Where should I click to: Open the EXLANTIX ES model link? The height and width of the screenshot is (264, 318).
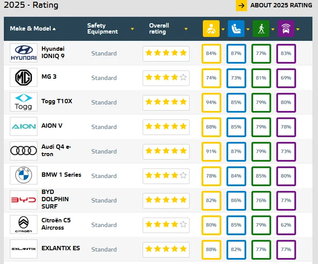tap(61, 249)
